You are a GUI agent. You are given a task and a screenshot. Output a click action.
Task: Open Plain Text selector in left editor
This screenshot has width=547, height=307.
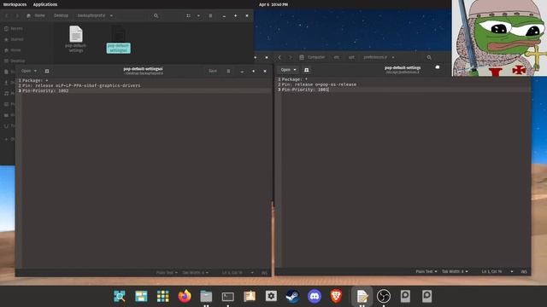(167, 273)
